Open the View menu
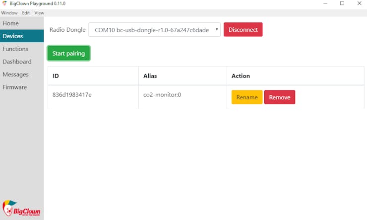The image size is (367, 220). [x=39, y=13]
